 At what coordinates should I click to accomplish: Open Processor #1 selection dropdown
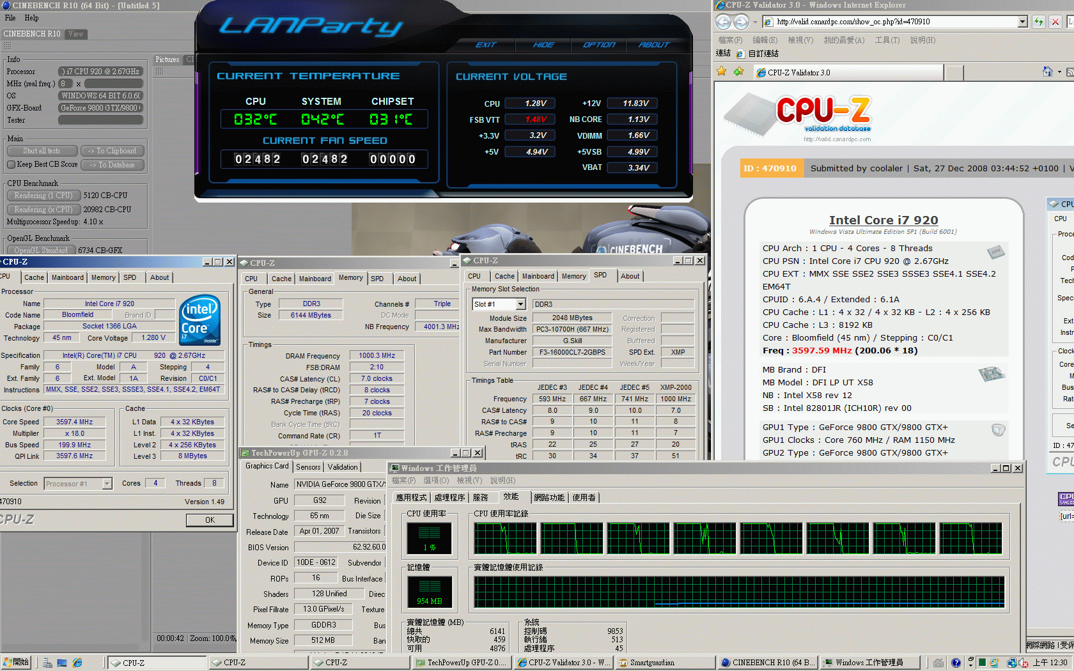coord(107,484)
